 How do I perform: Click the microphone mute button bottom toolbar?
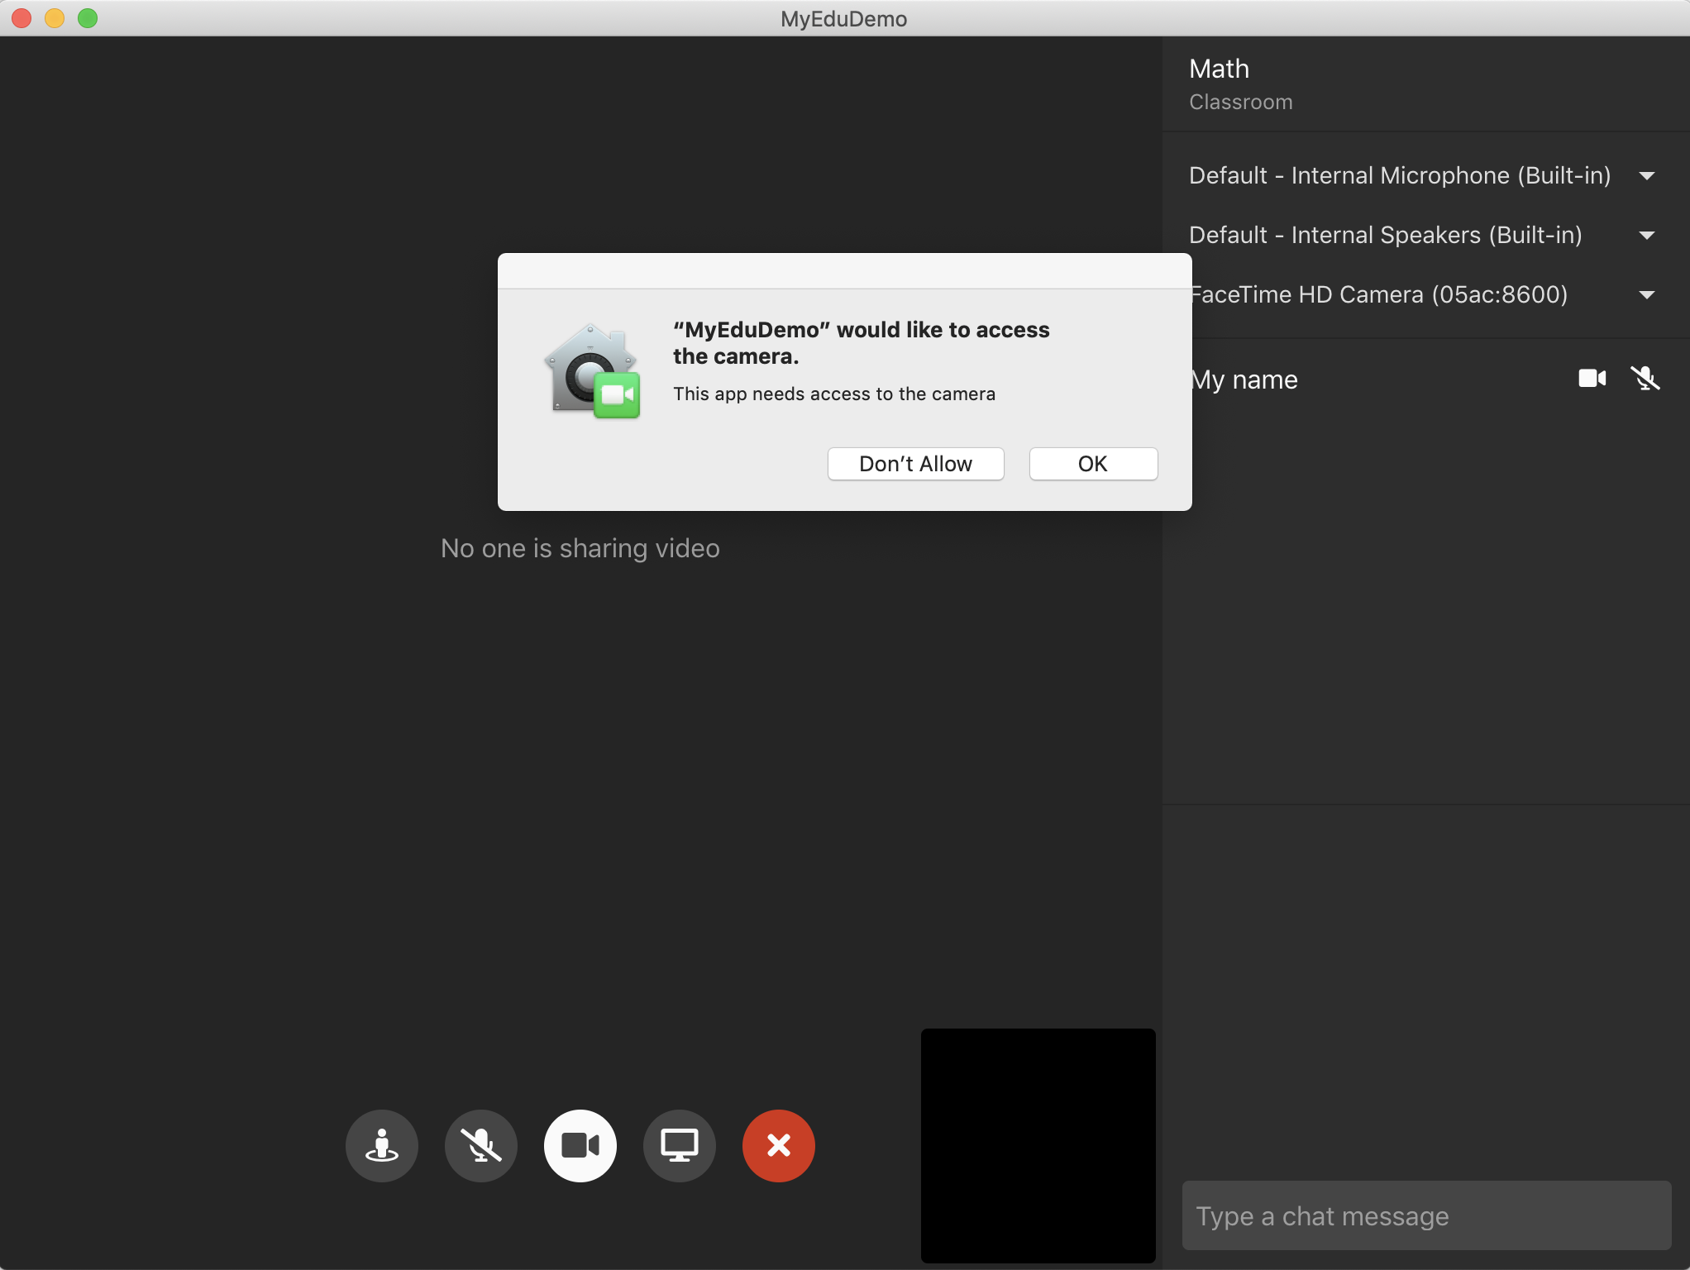[x=480, y=1144]
